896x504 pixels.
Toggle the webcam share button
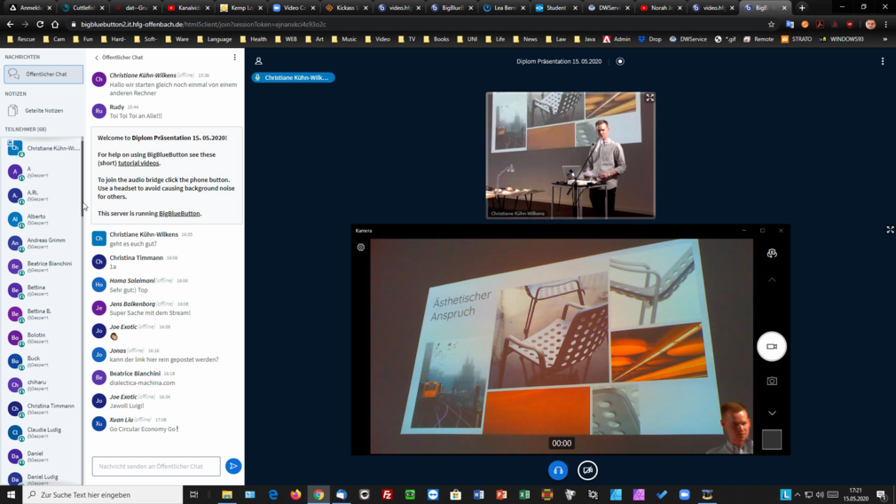click(x=587, y=470)
